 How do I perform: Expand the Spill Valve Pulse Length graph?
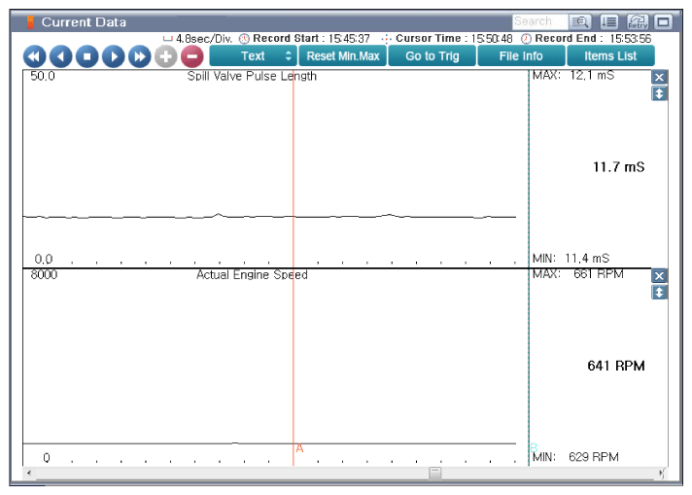(659, 93)
